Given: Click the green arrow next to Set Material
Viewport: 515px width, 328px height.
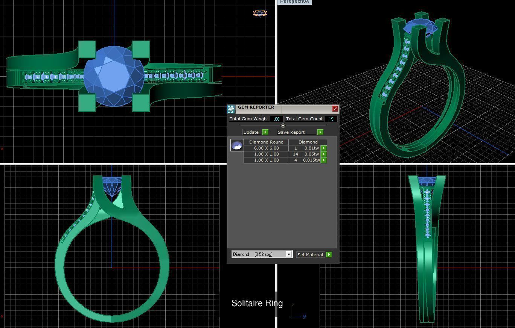Looking at the screenshot, I should 329,255.
